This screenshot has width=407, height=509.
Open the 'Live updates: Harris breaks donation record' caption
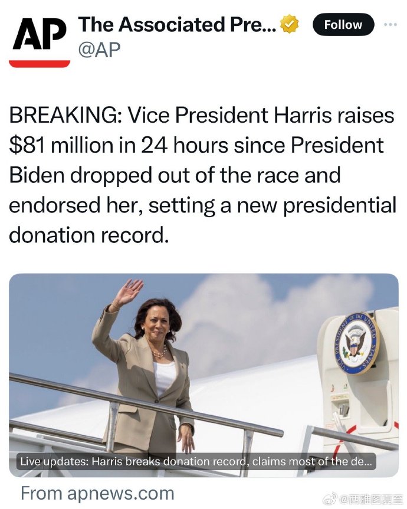tap(196, 461)
